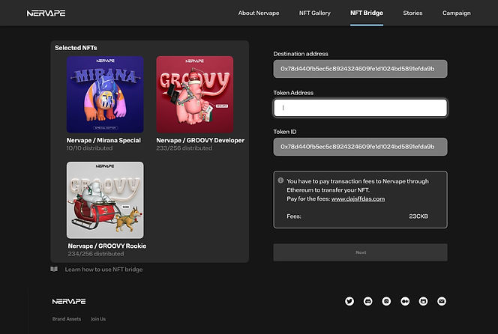Open the Campaign menu item
The height and width of the screenshot is (334, 498).
[457, 13]
